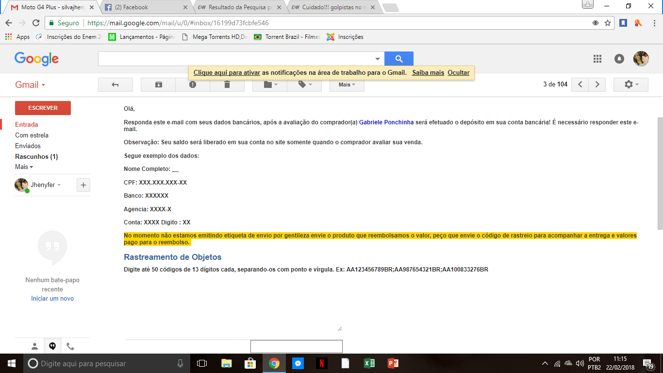This screenshot has height=373, width=663.
Task: Open the Google apps grid icon
Action: click(x=597, y=59)
